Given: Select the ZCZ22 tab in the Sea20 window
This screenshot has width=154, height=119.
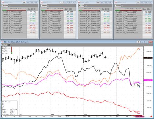Looking at the screenshot, I should [x=5, y=6].
